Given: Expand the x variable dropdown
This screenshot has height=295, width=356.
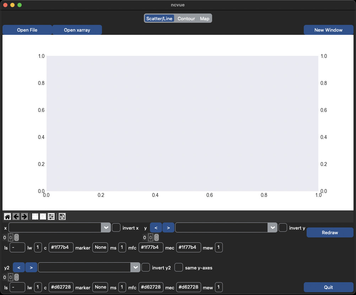Looking at the screenshot, I should [106, 227].
